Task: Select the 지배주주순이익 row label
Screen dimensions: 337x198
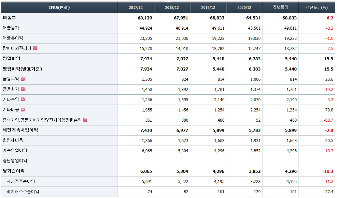Action: click(20, 182)
